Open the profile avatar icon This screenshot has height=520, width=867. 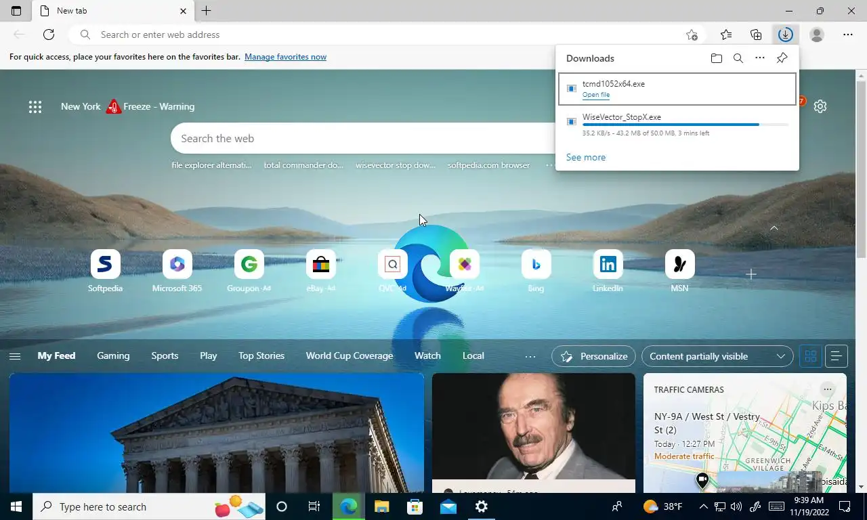[817, 35]
